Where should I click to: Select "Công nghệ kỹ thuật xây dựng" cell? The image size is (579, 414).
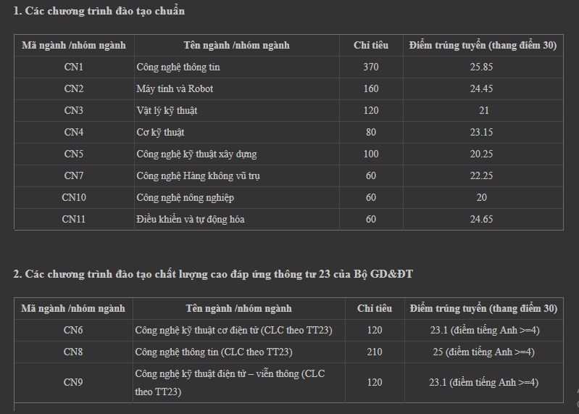click(x=196, y=154)
